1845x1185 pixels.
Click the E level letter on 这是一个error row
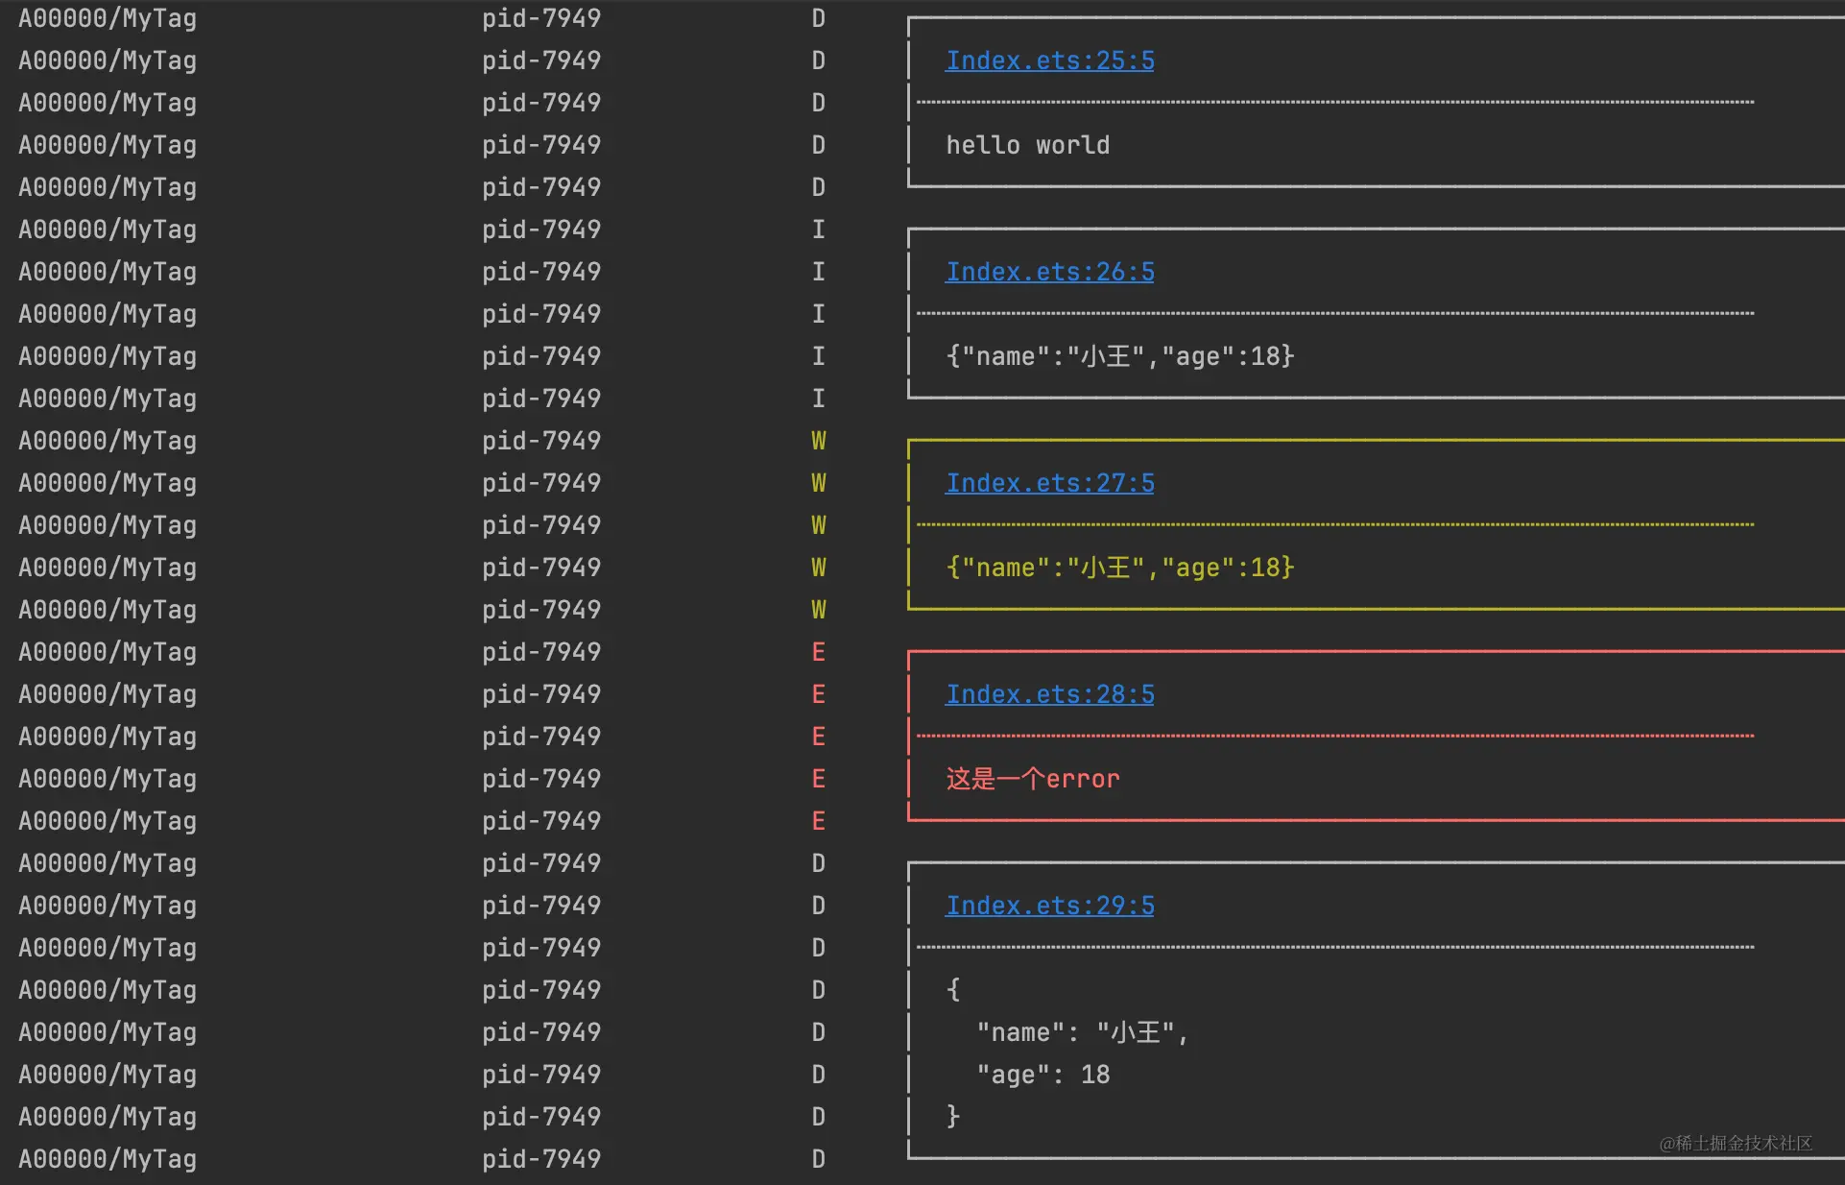[818, 779]
